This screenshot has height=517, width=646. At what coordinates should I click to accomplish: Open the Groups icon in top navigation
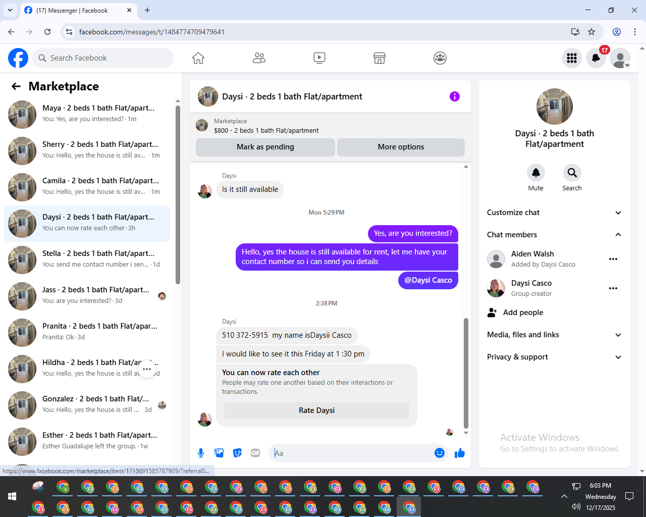point(440,58)
